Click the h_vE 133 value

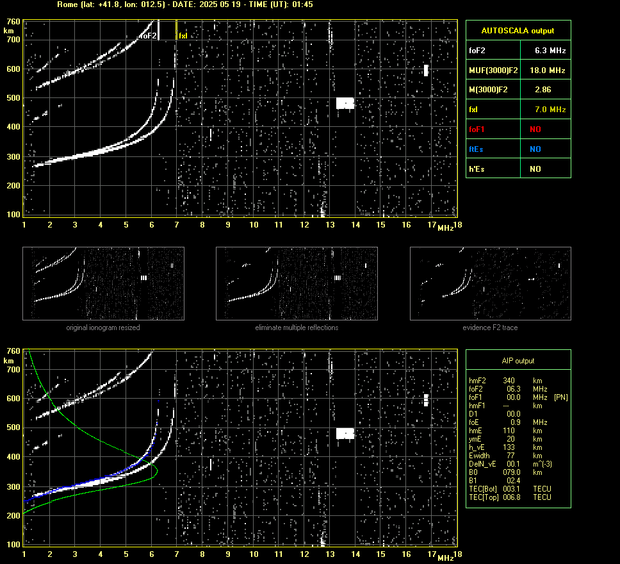[x=509, y=447]
